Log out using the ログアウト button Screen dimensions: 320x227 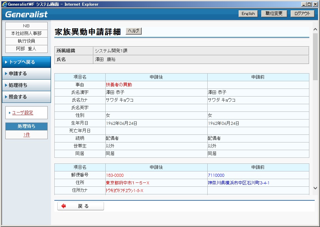(302, 14)
